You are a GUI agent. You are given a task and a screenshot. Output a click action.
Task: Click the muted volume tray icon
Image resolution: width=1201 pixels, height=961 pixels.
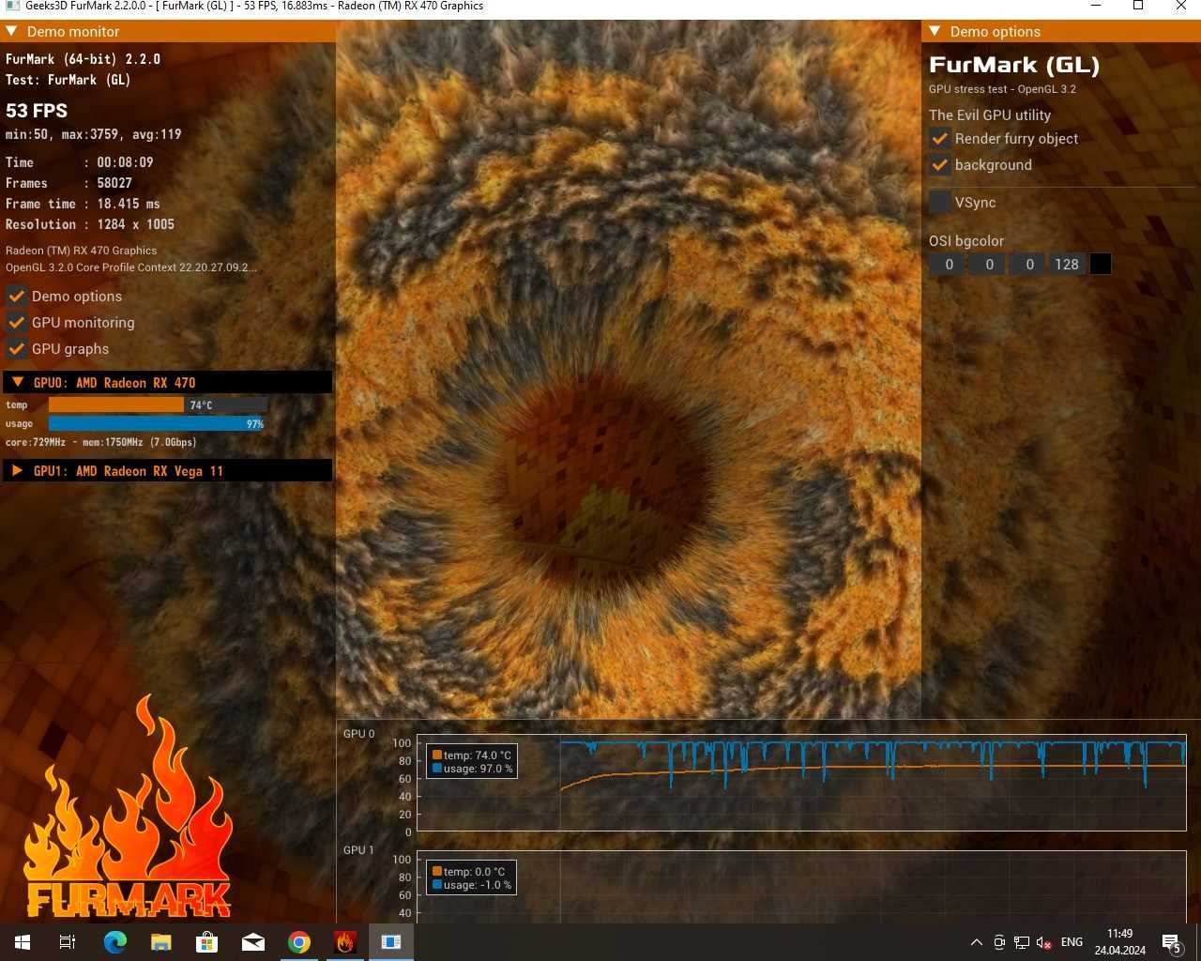[1043, 942]
